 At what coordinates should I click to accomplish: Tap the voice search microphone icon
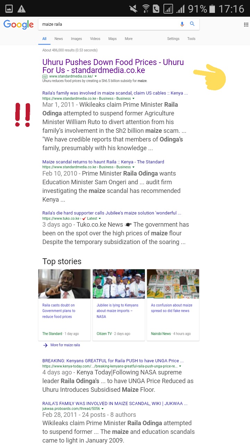(x=182, y=24)
